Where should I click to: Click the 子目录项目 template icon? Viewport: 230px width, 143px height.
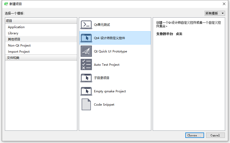[x=86, y=78]
